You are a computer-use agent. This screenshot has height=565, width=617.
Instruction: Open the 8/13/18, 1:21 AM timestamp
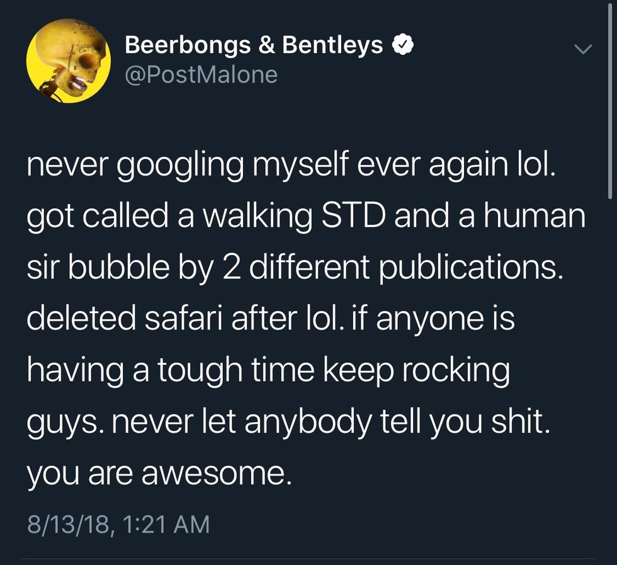118,524
